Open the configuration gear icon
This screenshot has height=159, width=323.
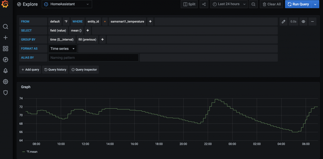click(x=6, y=82)
